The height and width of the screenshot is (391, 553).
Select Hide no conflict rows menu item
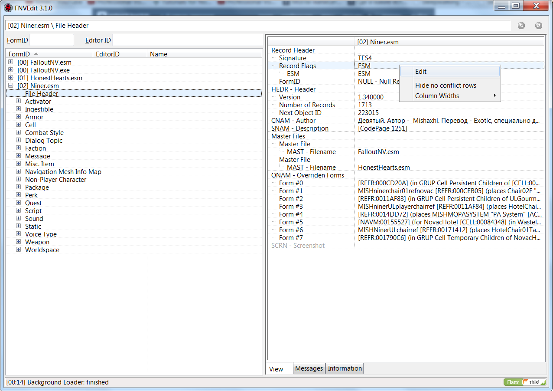coord(450,85)
